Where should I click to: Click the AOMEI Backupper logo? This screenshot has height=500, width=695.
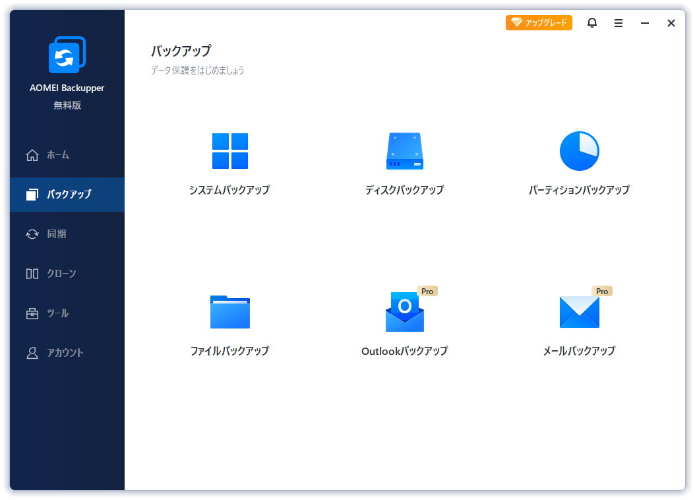pos(67,55)
